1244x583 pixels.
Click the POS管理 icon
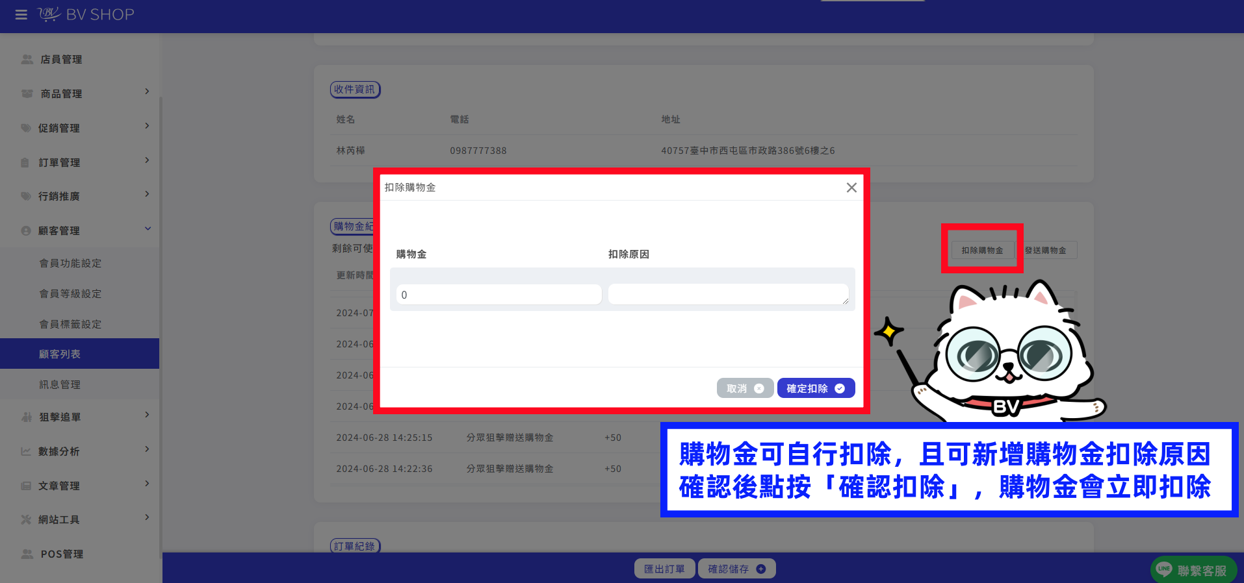coord(27,554)
